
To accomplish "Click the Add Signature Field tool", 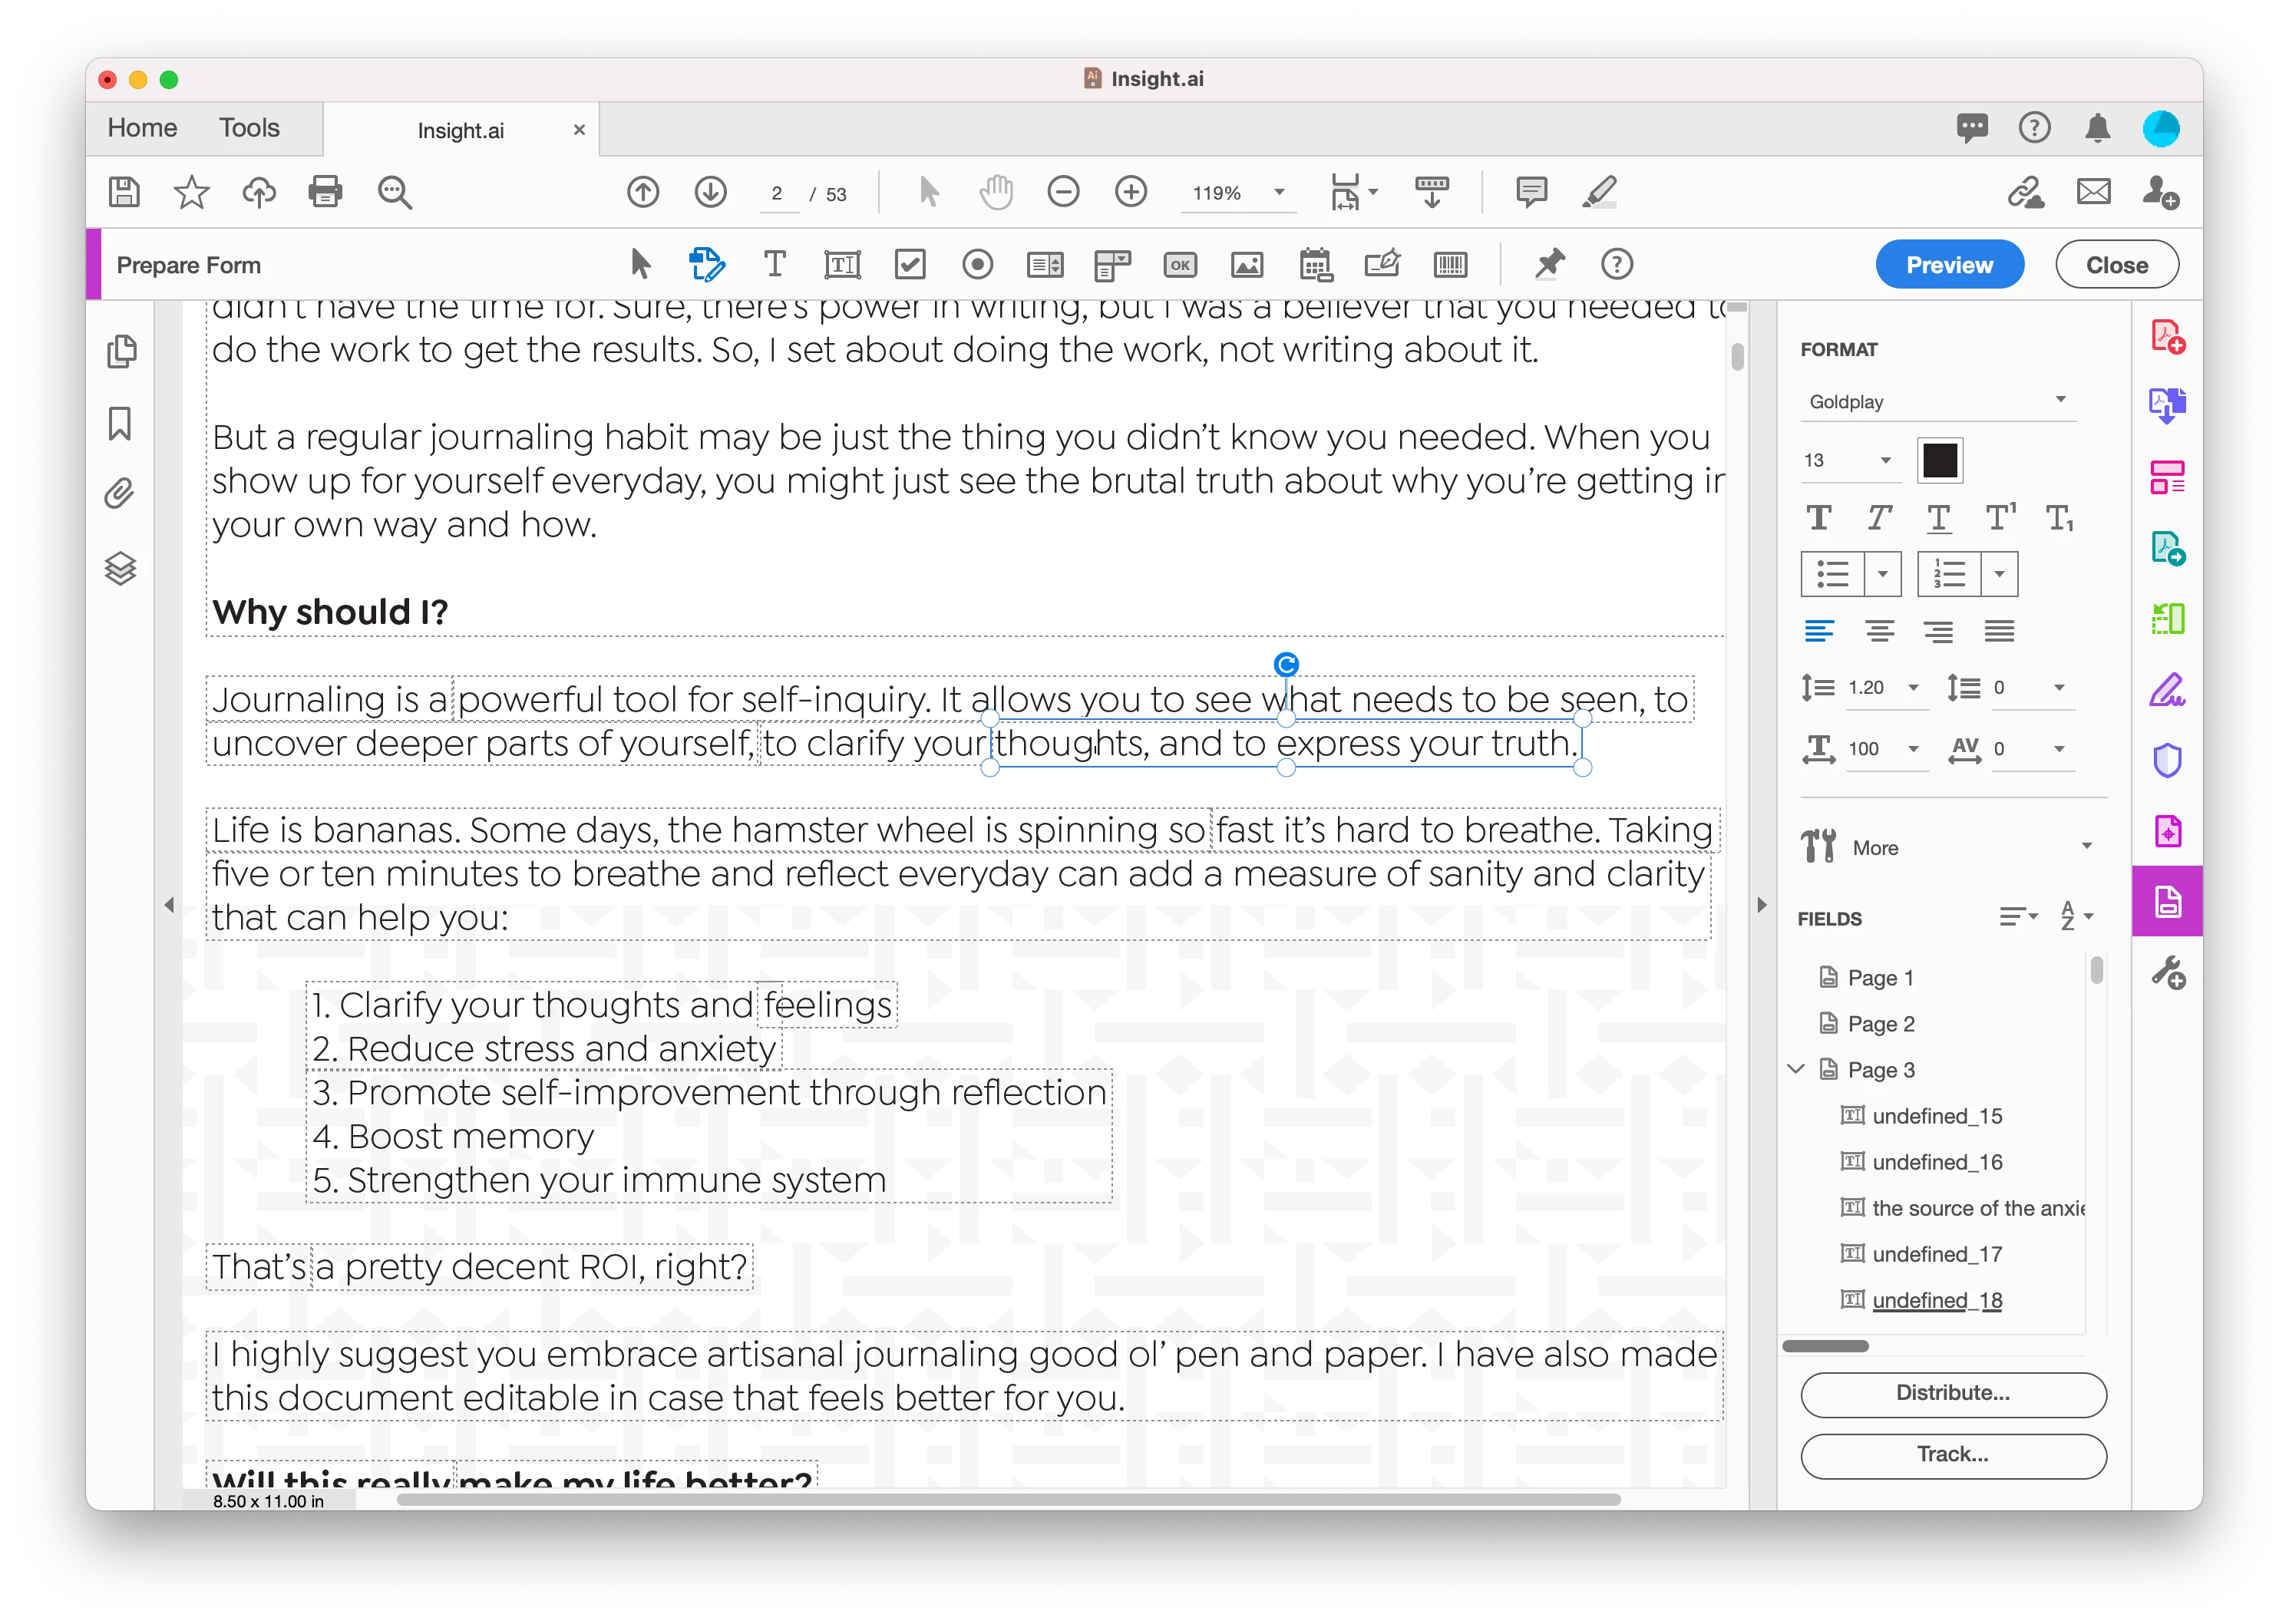I will coord(1382,265).
